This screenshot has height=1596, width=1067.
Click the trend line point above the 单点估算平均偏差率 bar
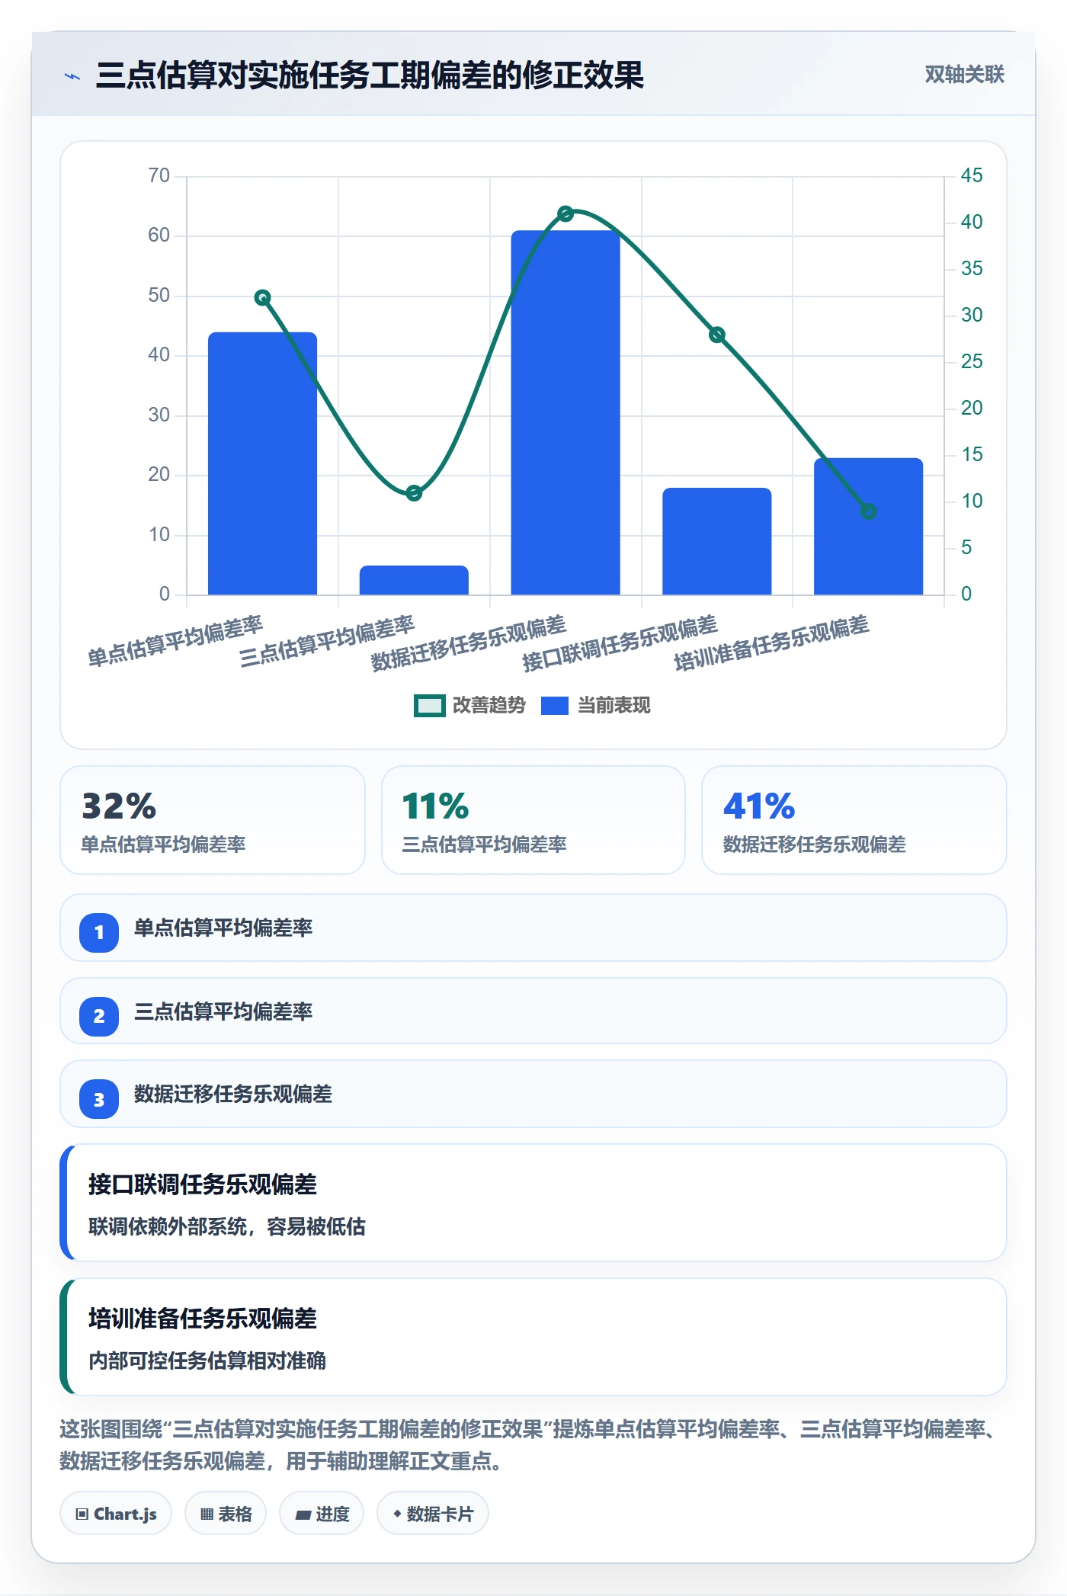pyautogui.click(x=262, y=297)
